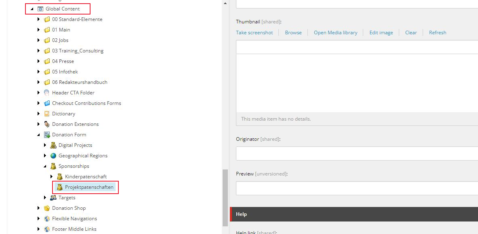Click the 00 Standard-Elemente folder icon

pos(46,19)
